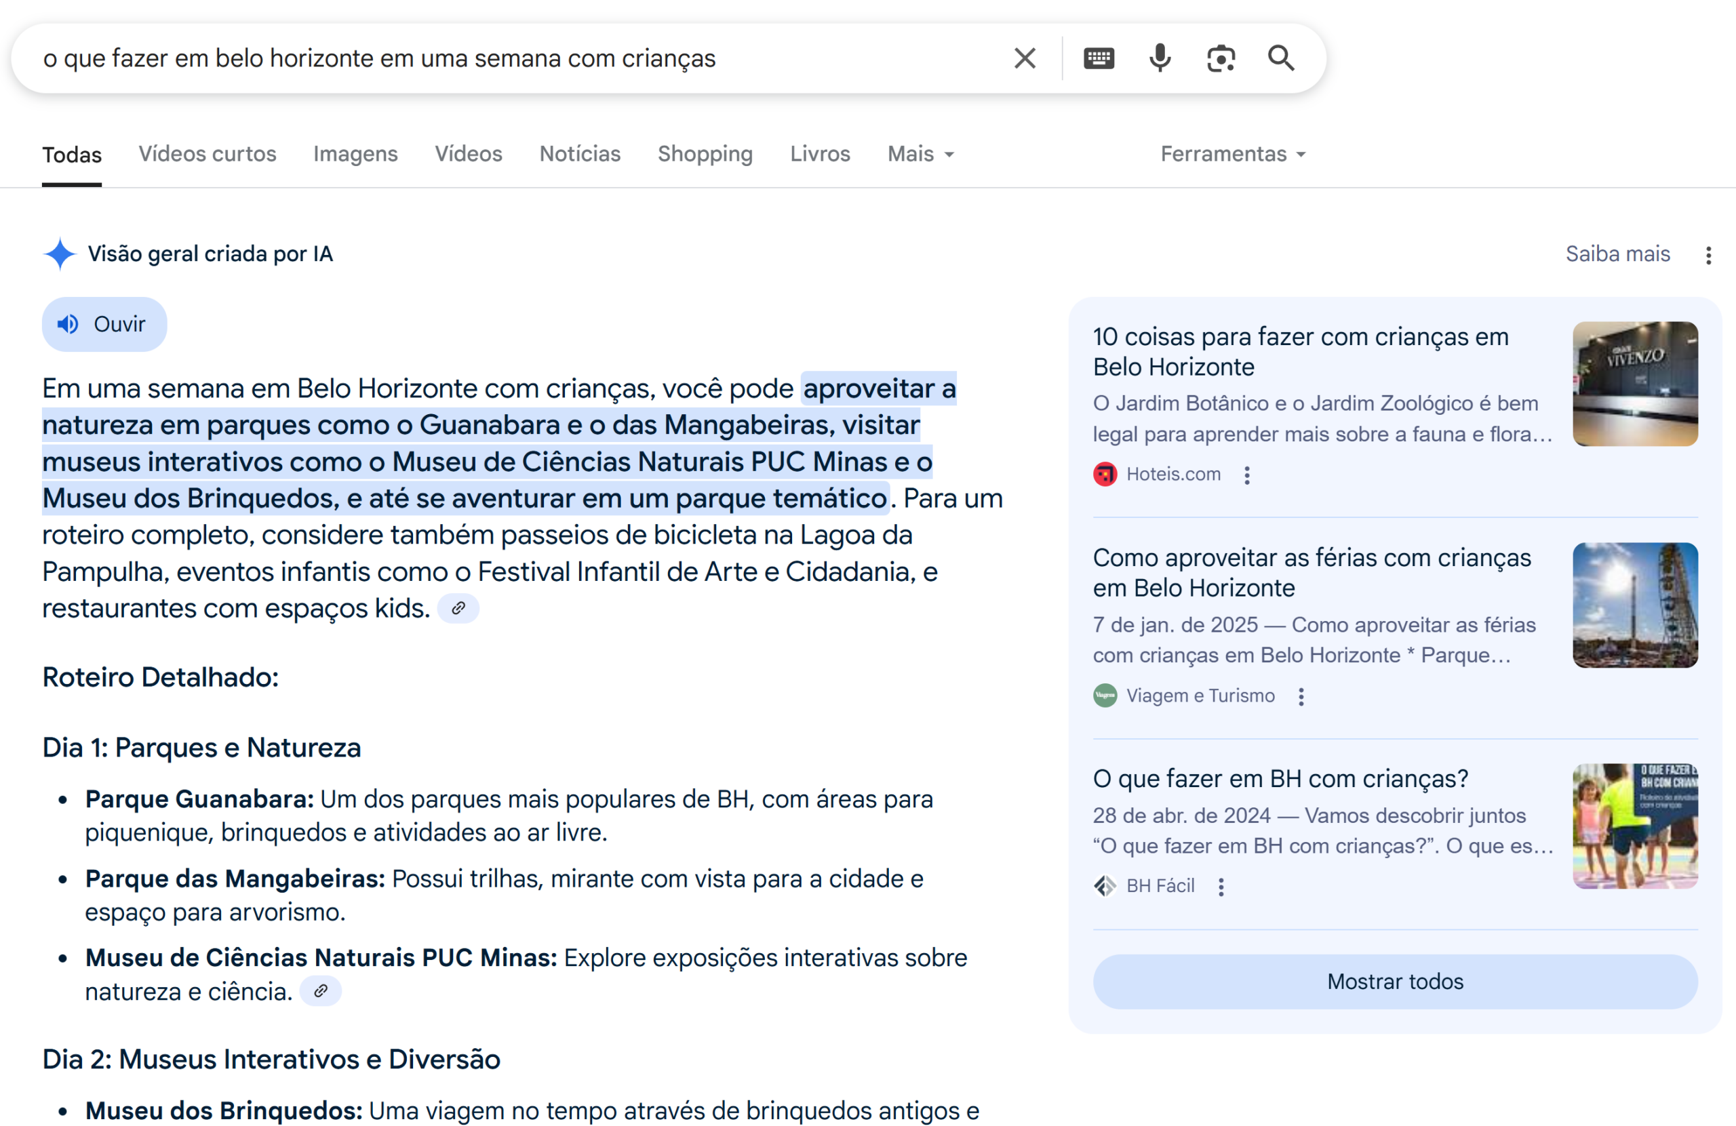Open the Vivenzo hotel thumbnail
The image size is (1736, 1126).
click(x=1636, y=384)
